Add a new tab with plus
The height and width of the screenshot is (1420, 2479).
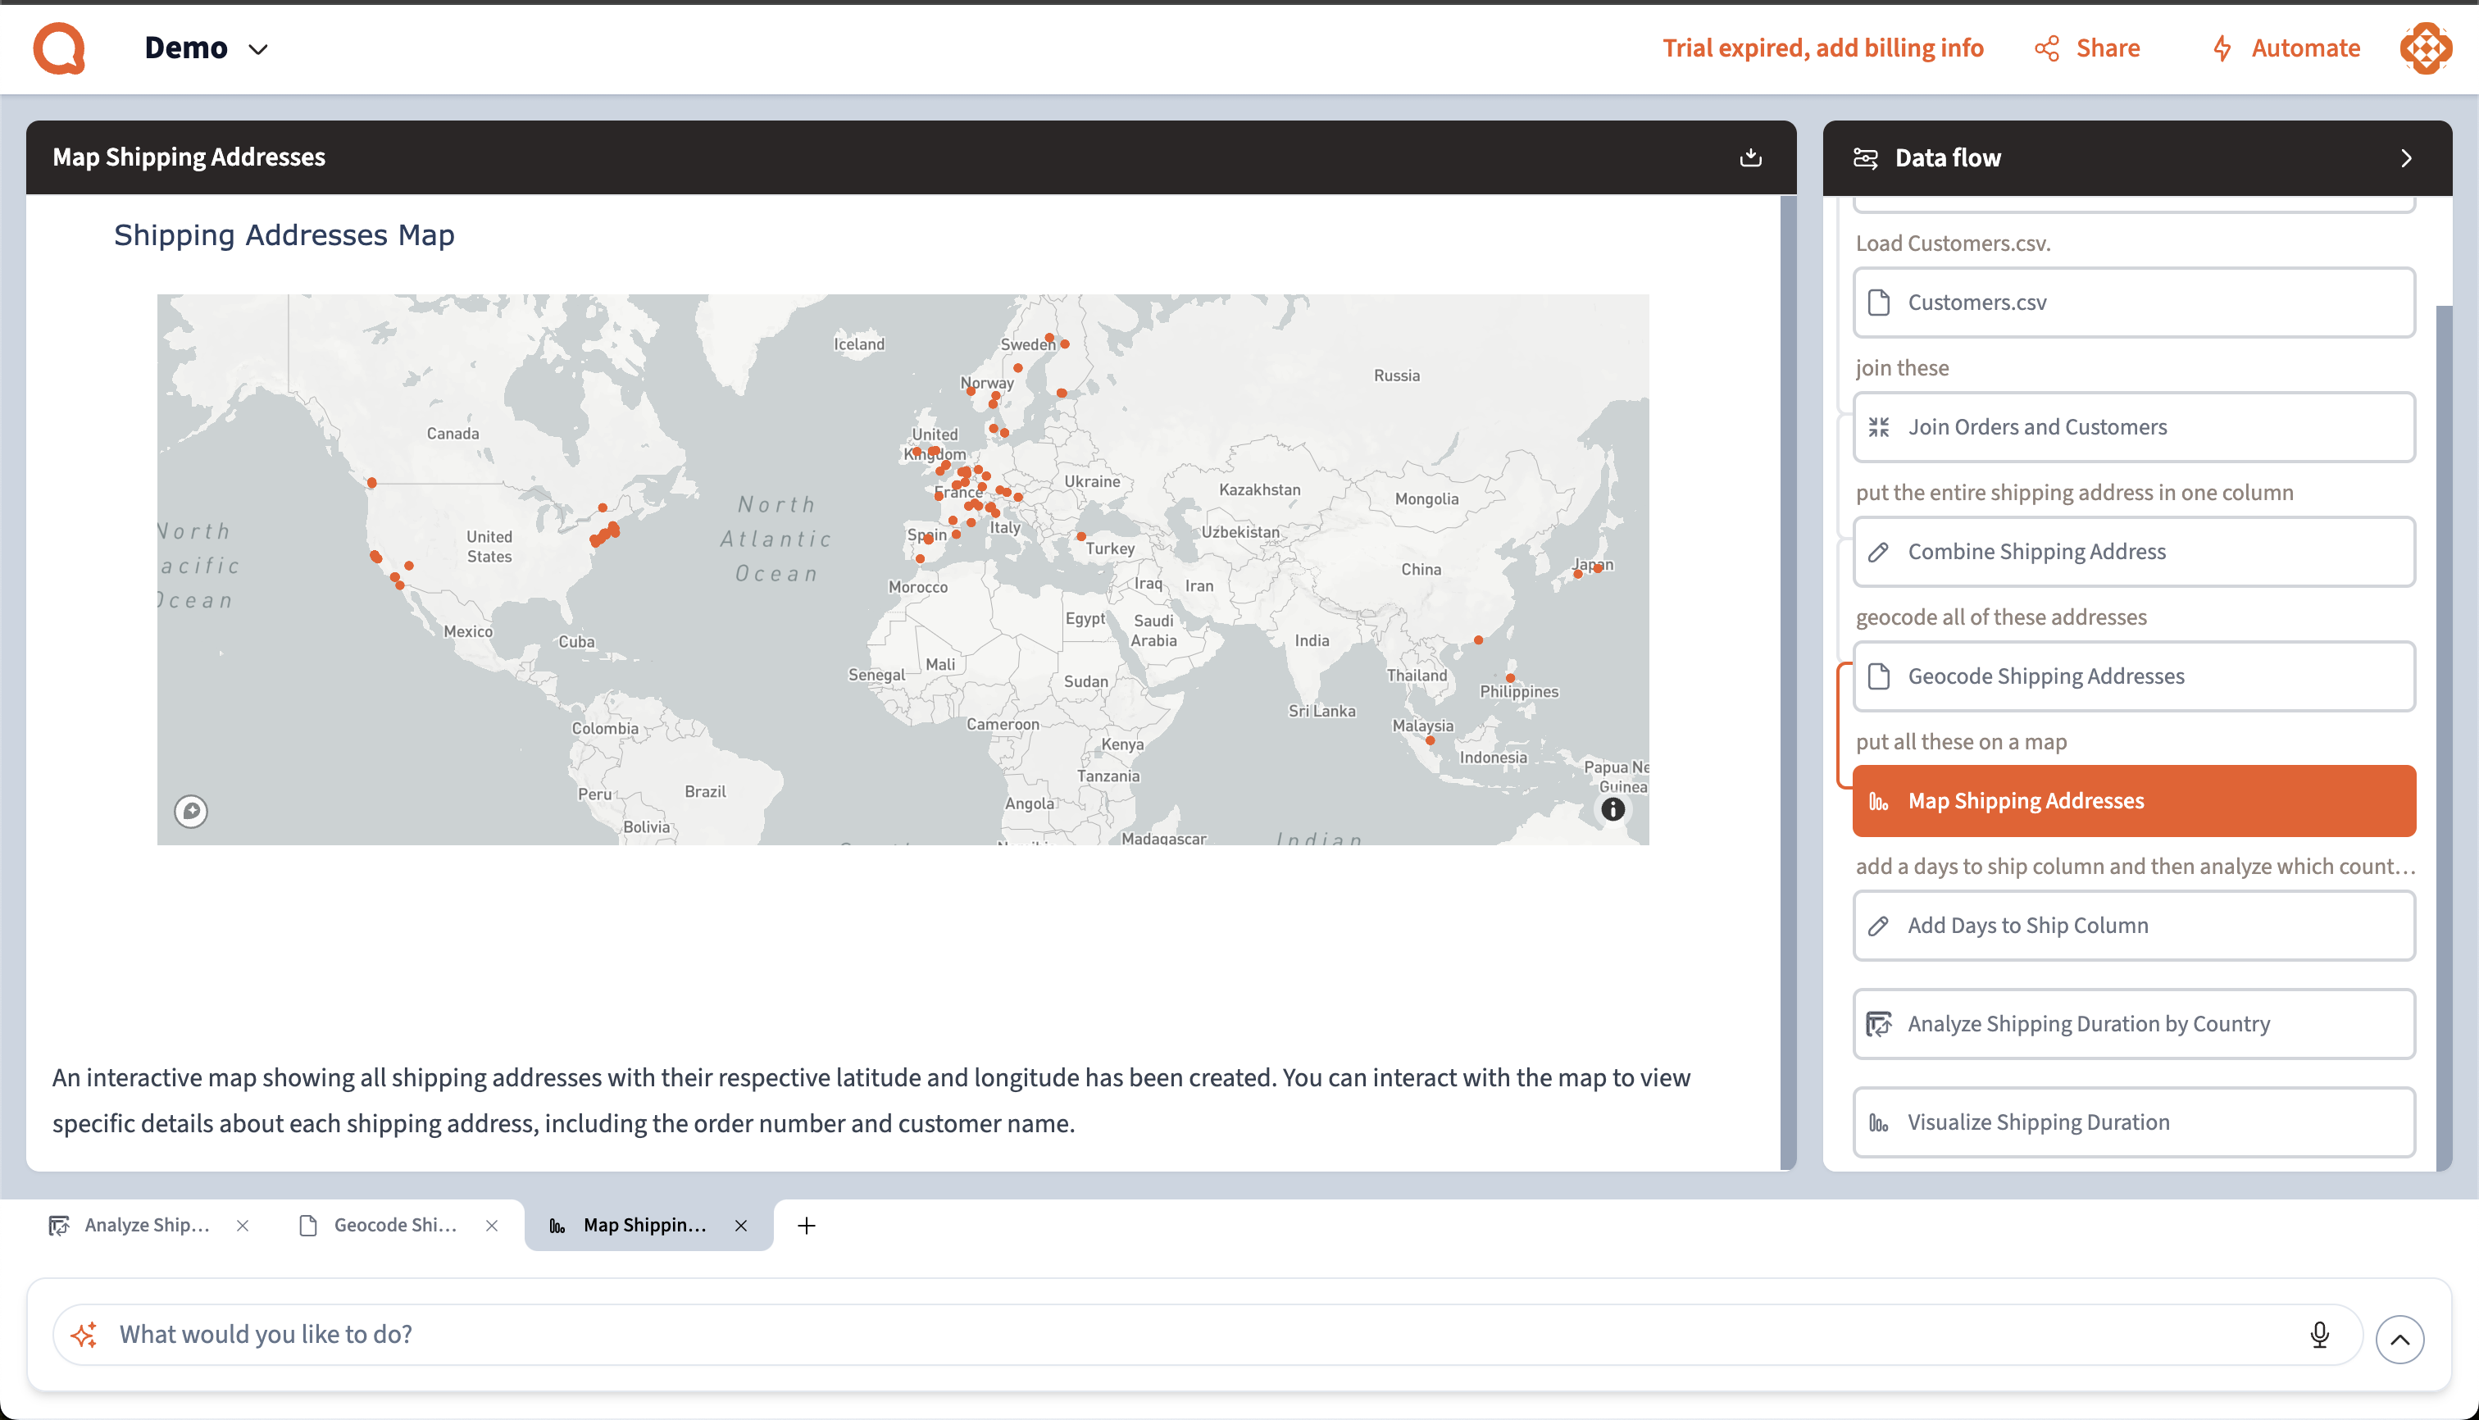(806, 1226)
